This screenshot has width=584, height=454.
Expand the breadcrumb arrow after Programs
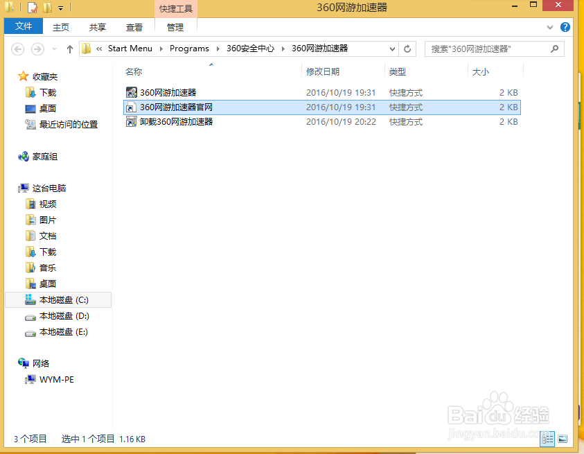[x=217, y=48]
